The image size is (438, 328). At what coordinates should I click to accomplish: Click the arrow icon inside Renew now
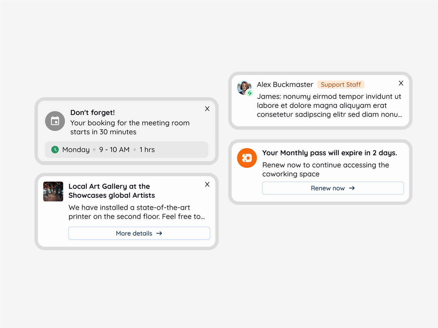tap(352, 188)
